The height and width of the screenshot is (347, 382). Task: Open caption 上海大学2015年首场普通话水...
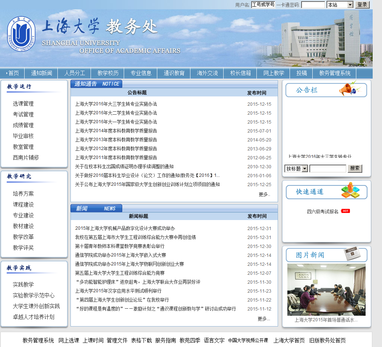coord(326,320)
